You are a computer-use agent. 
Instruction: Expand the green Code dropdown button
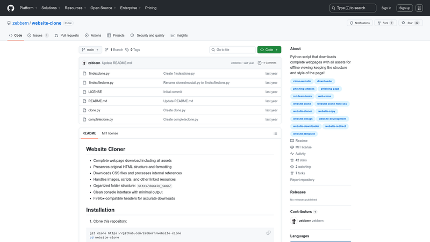pos(269,49)
